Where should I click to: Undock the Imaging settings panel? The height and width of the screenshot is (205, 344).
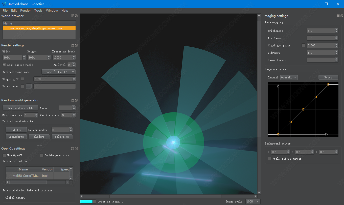click(338, 16)
